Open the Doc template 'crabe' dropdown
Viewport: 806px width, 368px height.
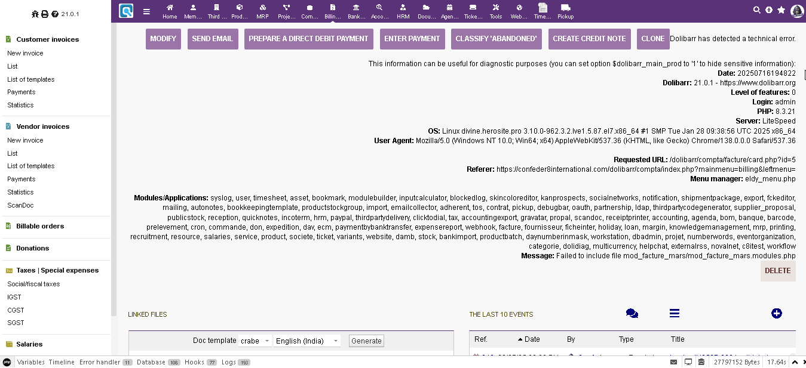[255, 341]
